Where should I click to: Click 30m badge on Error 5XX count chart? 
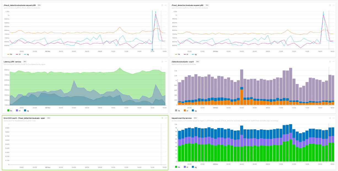click(x=48, y=118)
